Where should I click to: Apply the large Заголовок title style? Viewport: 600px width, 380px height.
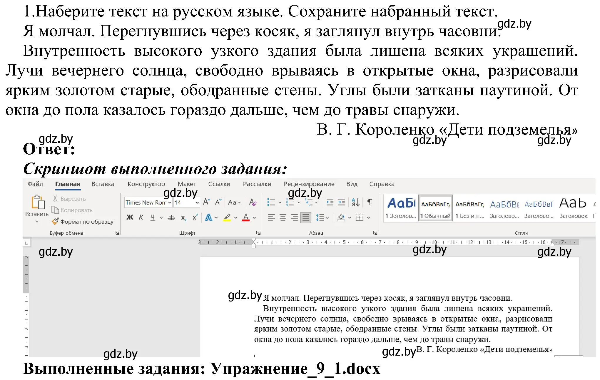573,208
